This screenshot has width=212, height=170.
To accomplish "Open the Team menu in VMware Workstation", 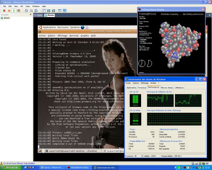I will tap(27, 6).
